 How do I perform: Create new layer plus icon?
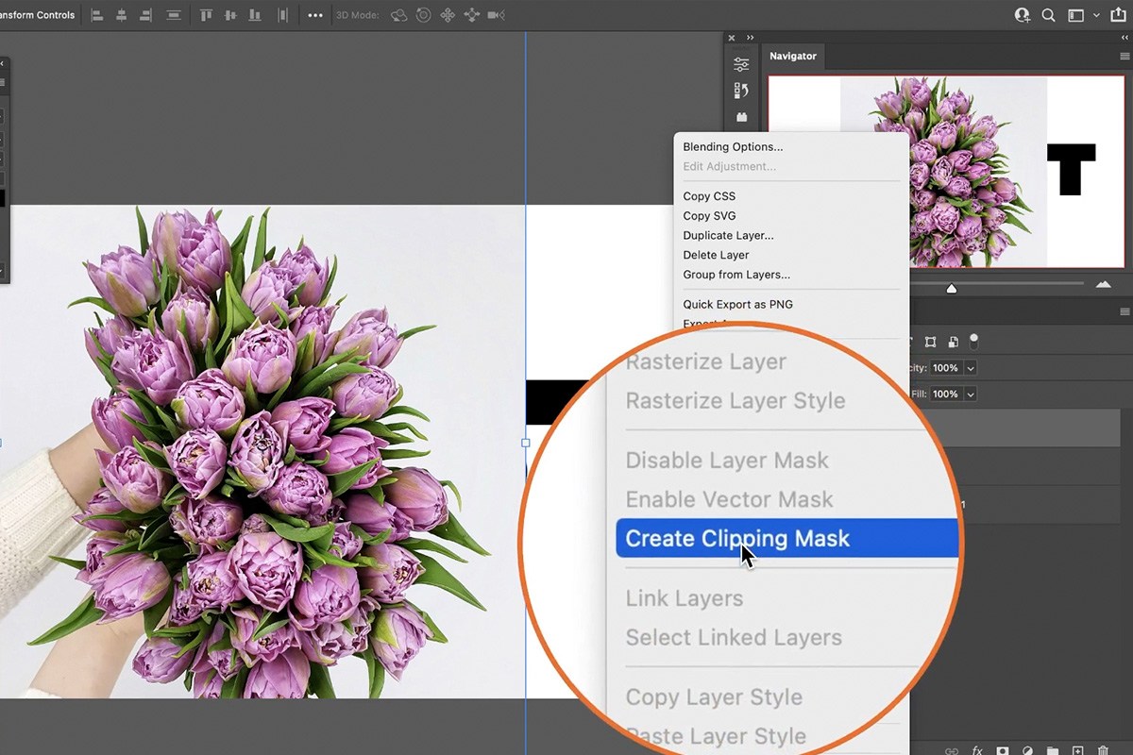pyautogui.click(x=1077, y=751)
